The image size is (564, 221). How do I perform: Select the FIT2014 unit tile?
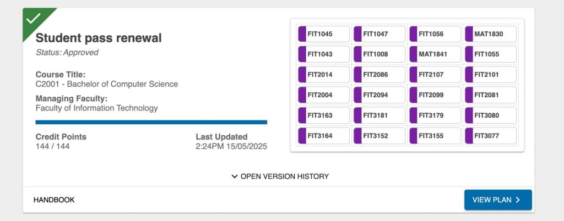[x=324, y=75]
